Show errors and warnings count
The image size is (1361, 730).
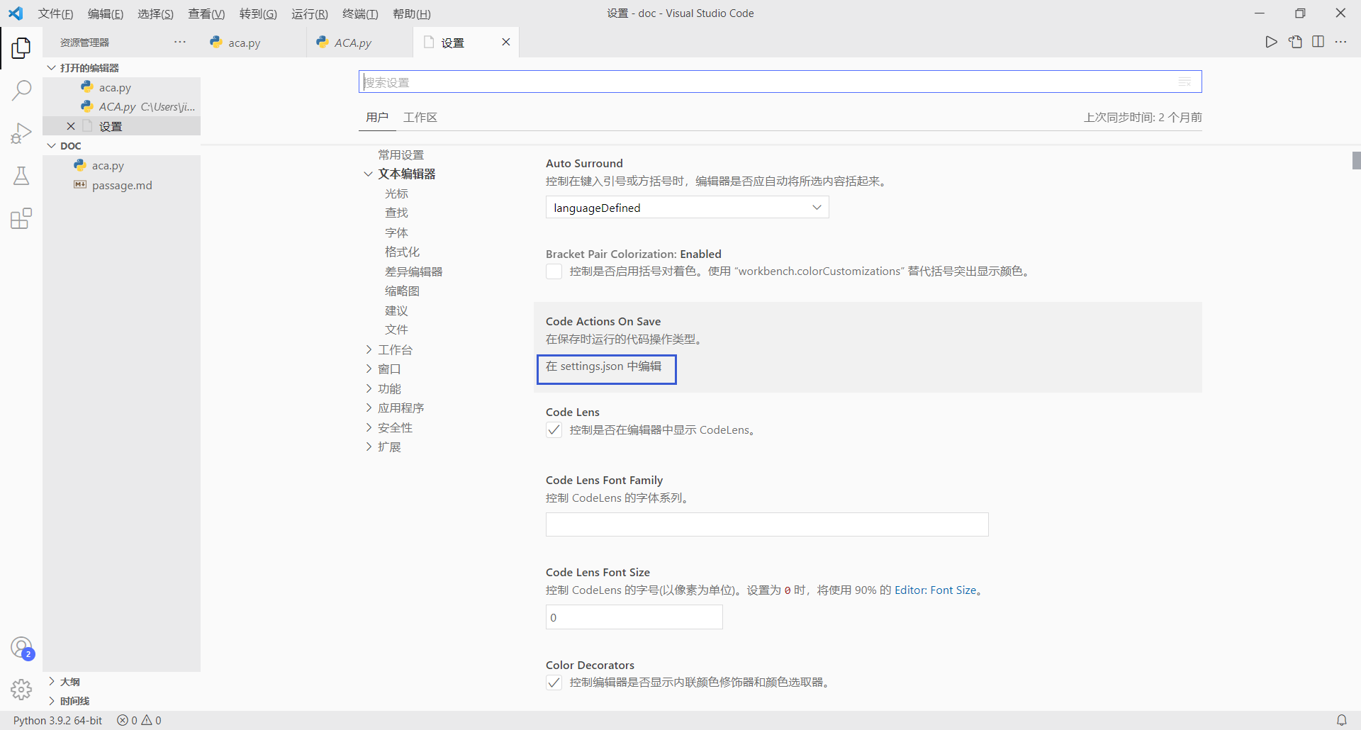[x=139, y=720]
